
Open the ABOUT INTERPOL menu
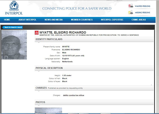point(27,20)
